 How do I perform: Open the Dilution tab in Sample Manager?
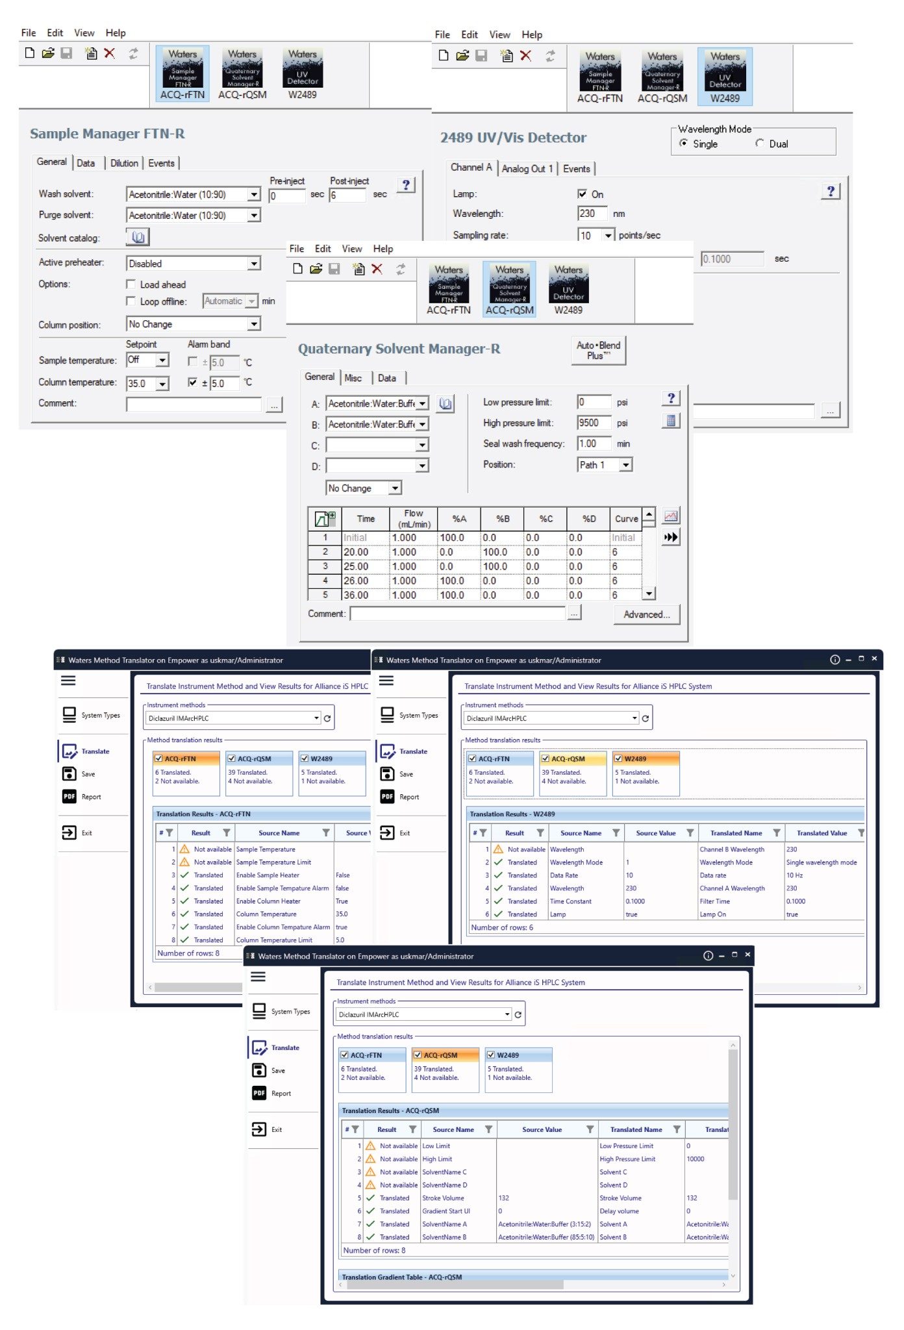coord(124,163)
